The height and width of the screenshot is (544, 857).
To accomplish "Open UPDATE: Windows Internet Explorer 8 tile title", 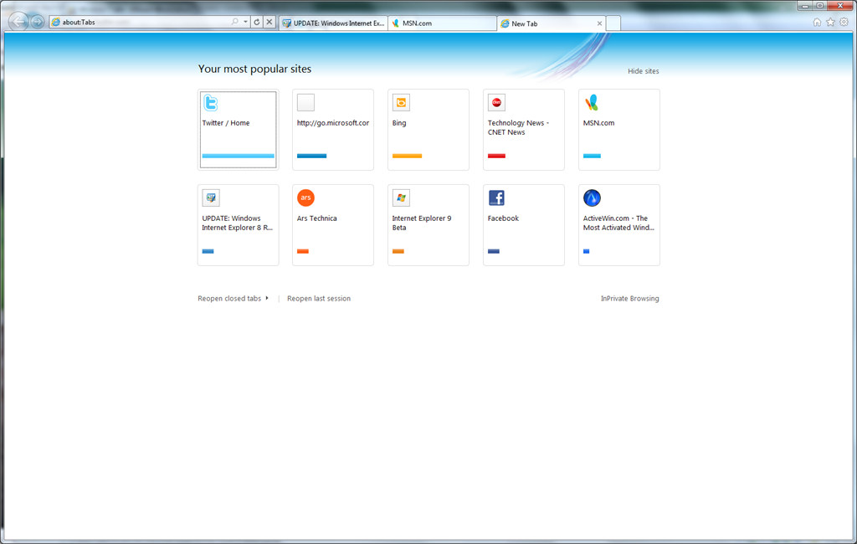I will pyautogui.click(x=237, y=223).
